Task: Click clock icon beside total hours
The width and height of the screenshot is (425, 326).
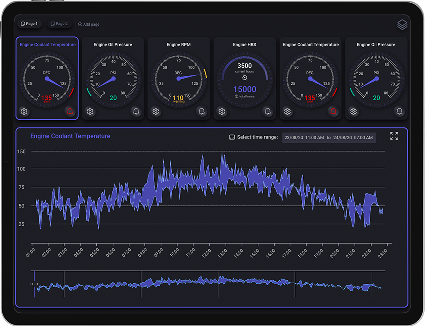Action: click(x=236, y=96)
